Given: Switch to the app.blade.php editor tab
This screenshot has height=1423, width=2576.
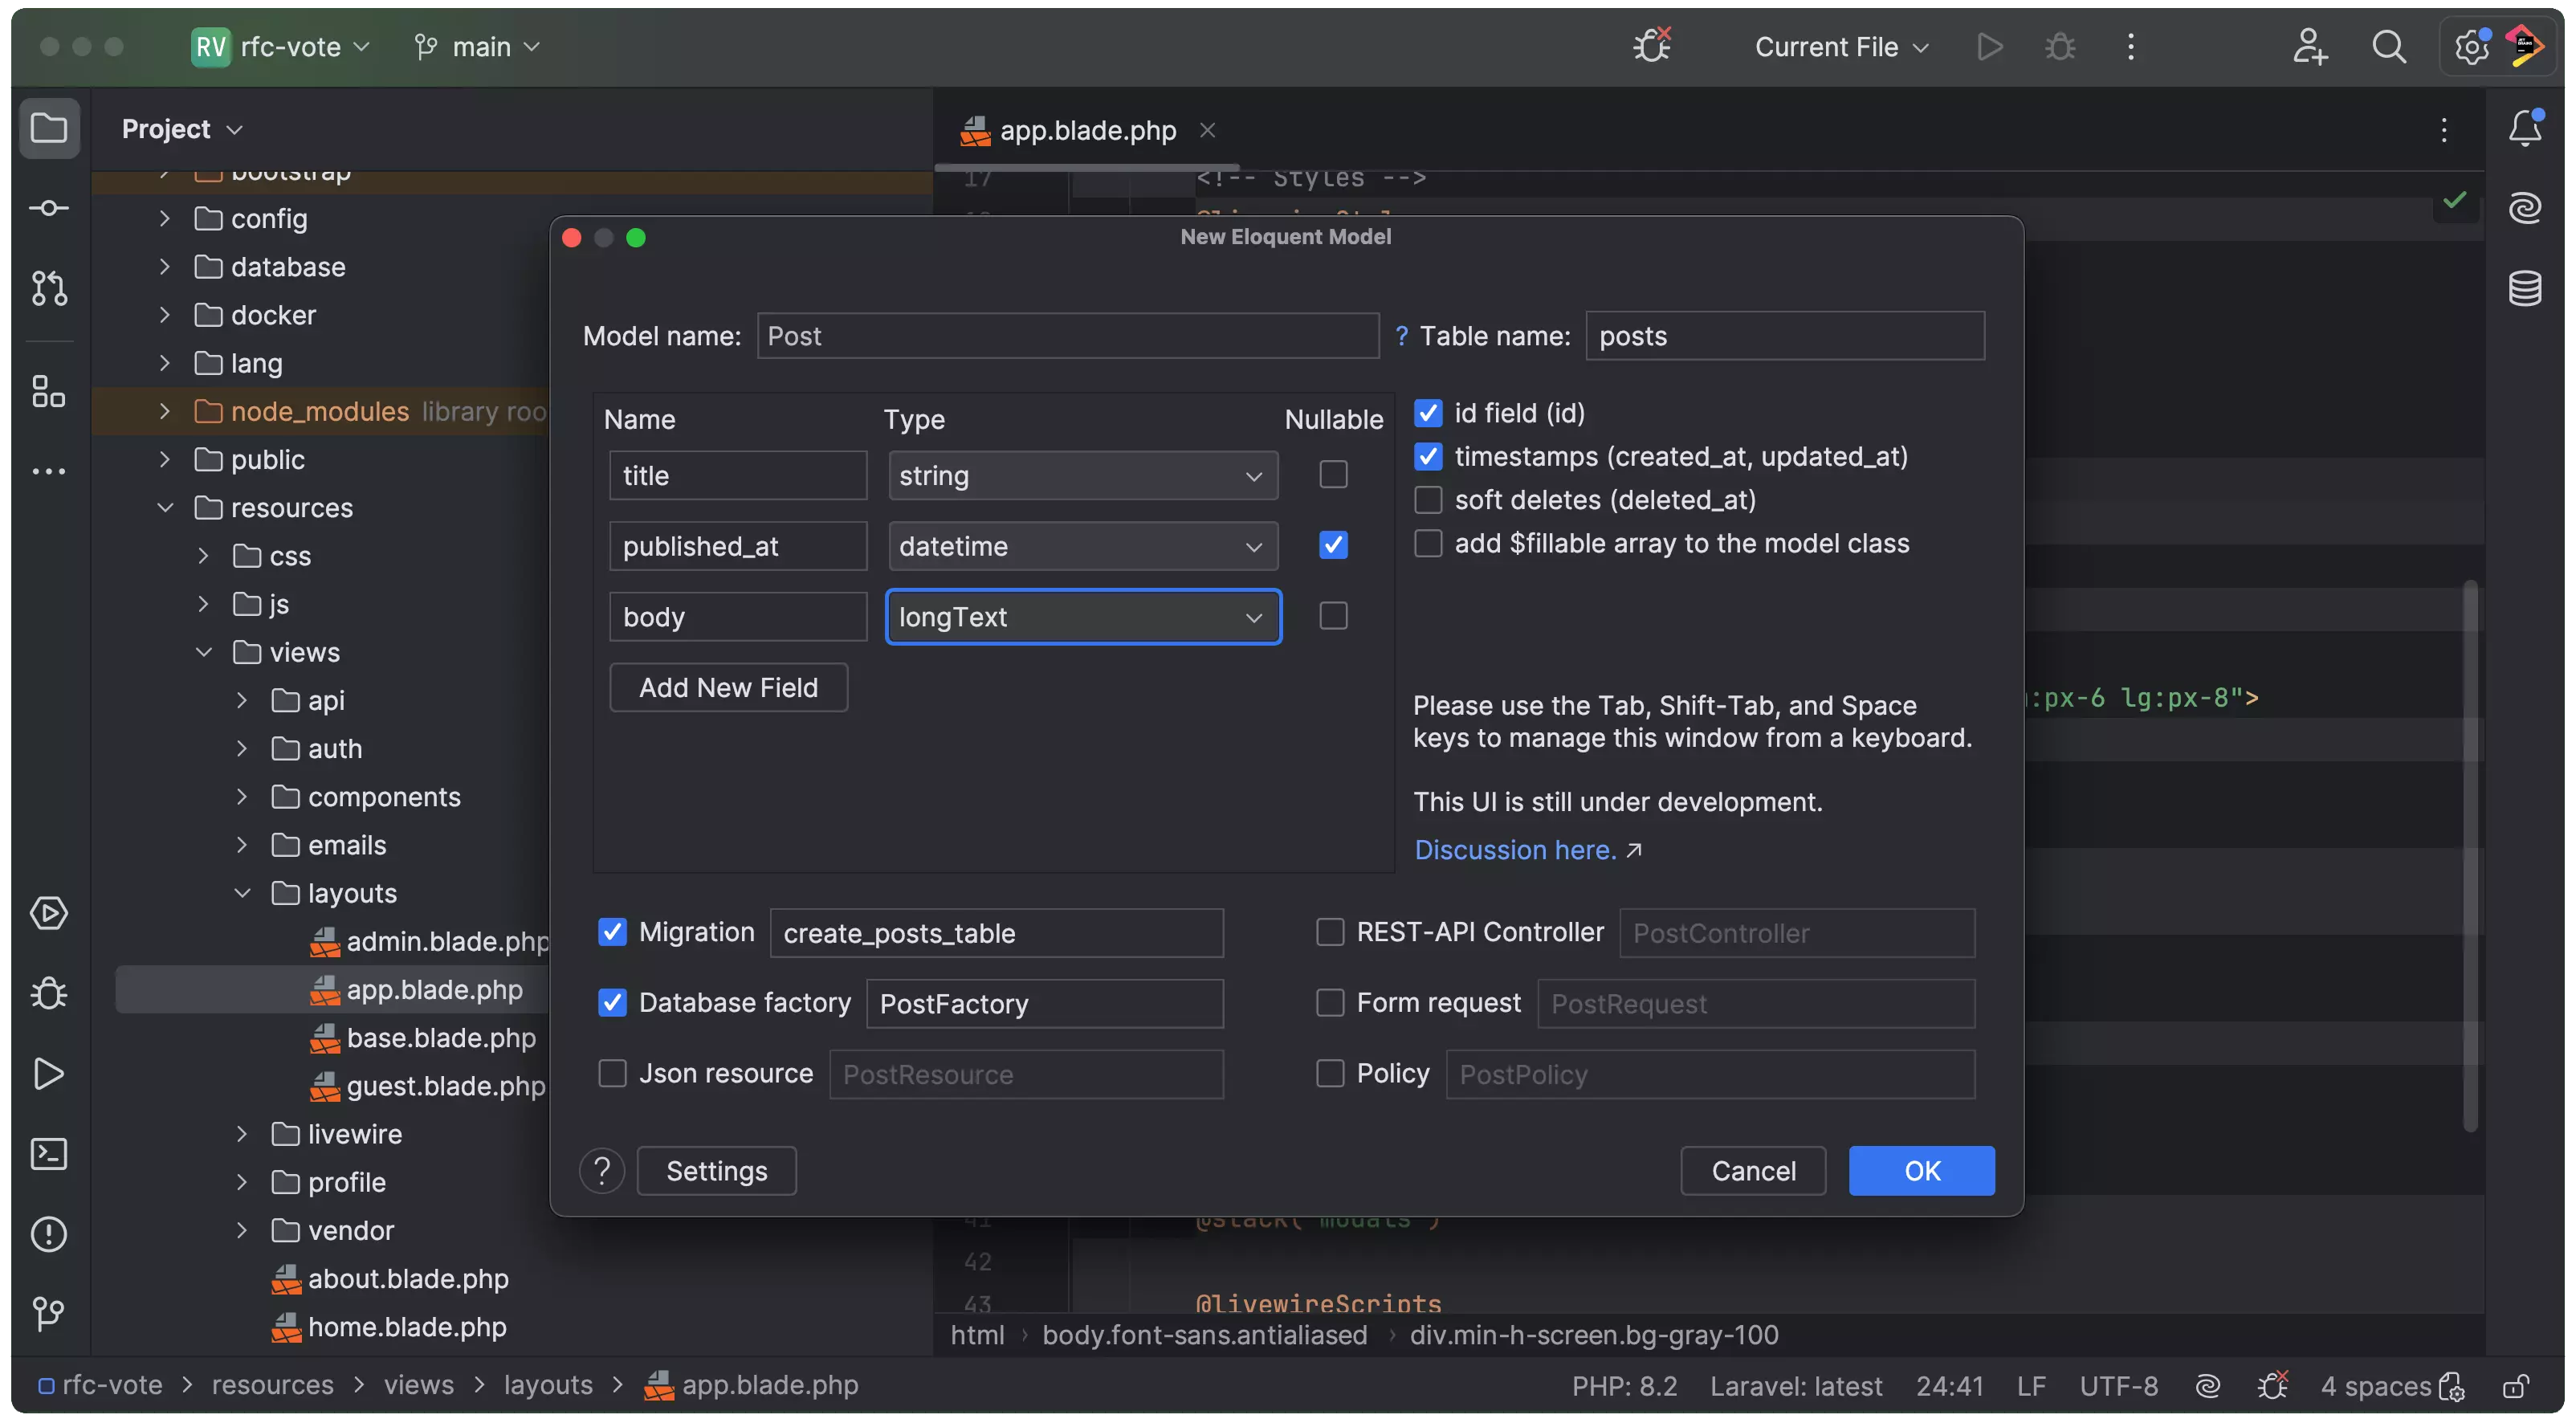Looking at the screenshot, I should [x=1087, y=130].
